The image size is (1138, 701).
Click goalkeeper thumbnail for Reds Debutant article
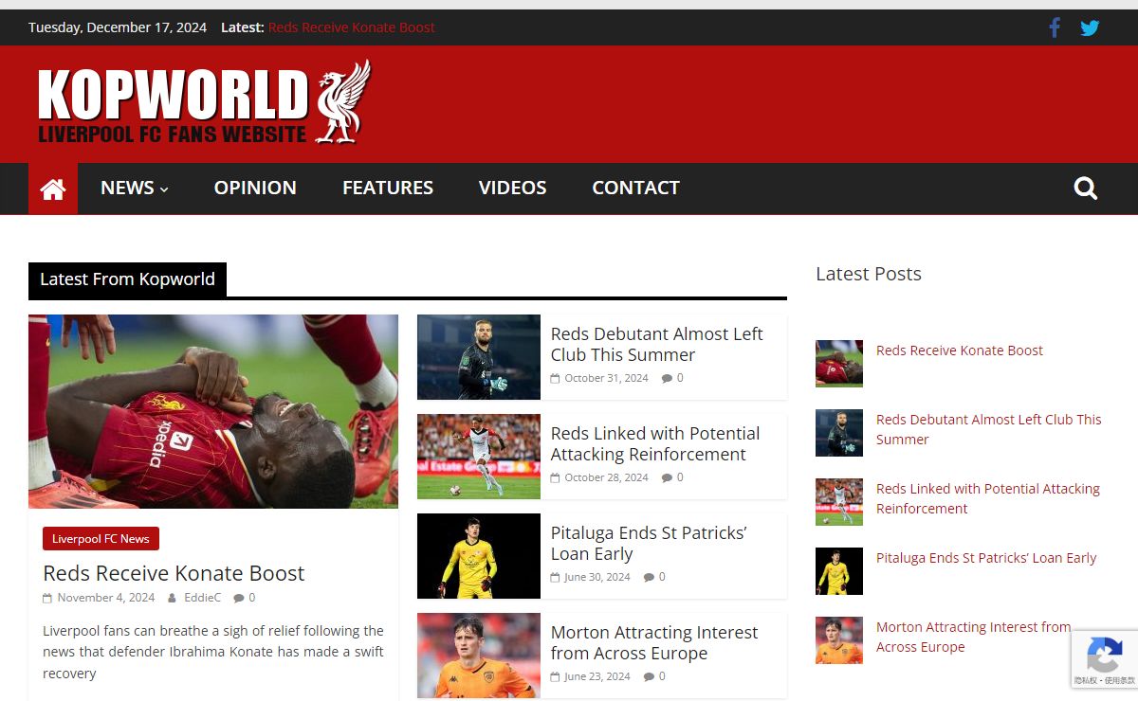tap(479, 357)
